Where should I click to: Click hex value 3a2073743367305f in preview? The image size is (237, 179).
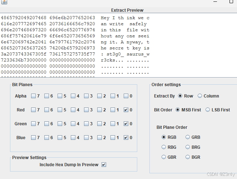coord(24,54)
